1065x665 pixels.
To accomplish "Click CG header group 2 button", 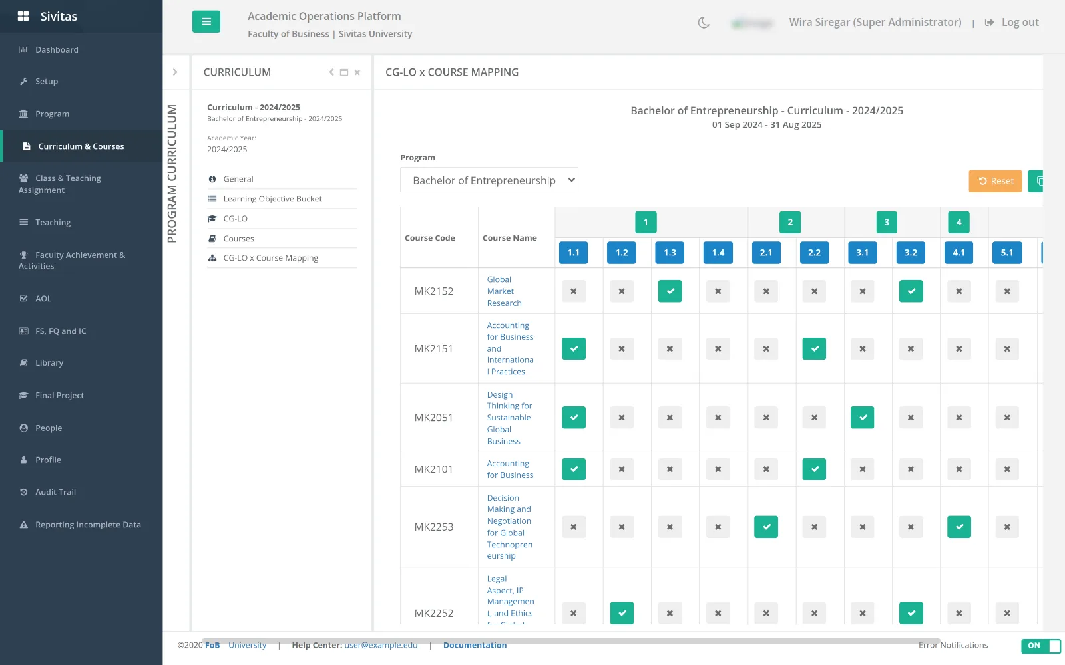I will click(790, 223).
